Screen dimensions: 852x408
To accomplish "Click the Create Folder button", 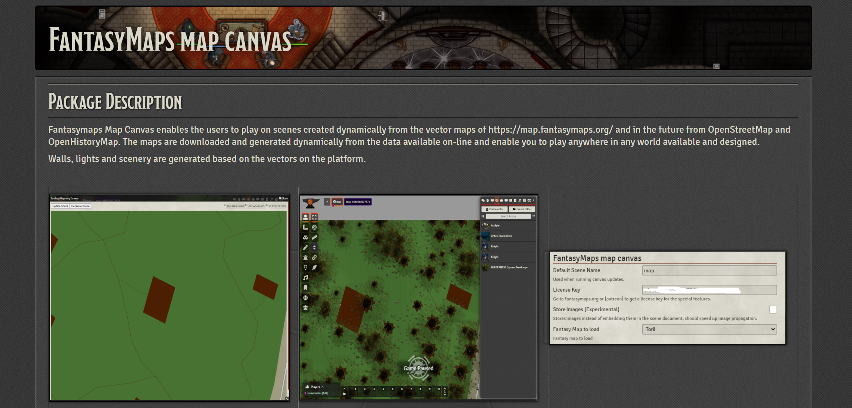I will click(522, 209).
